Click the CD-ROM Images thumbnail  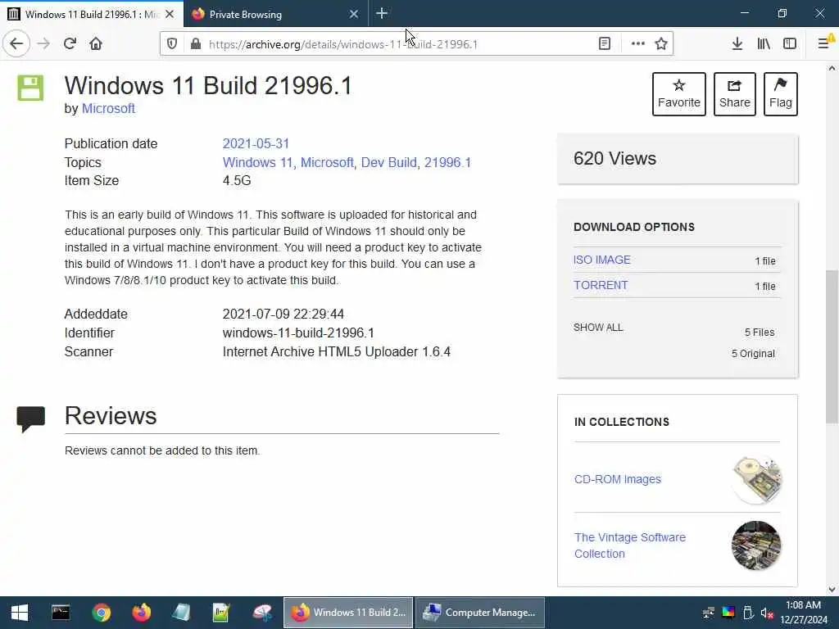(756, 480)
